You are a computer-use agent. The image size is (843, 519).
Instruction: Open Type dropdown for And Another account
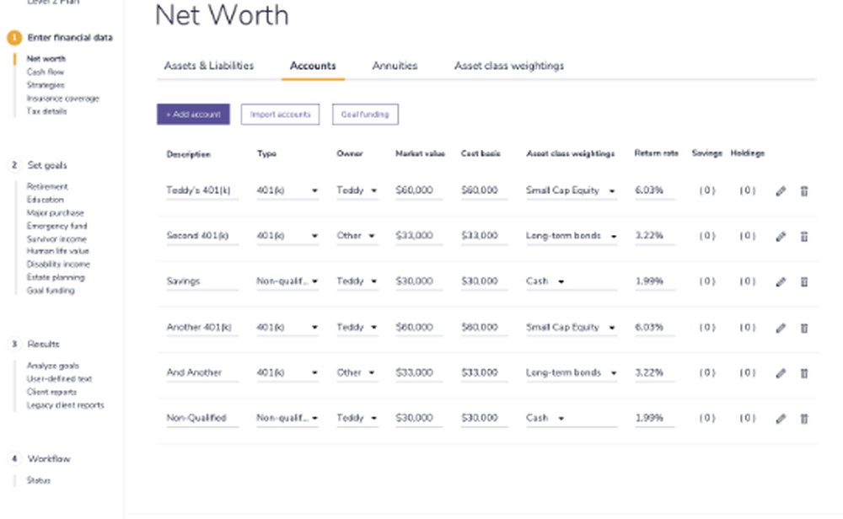pos(287,373)
